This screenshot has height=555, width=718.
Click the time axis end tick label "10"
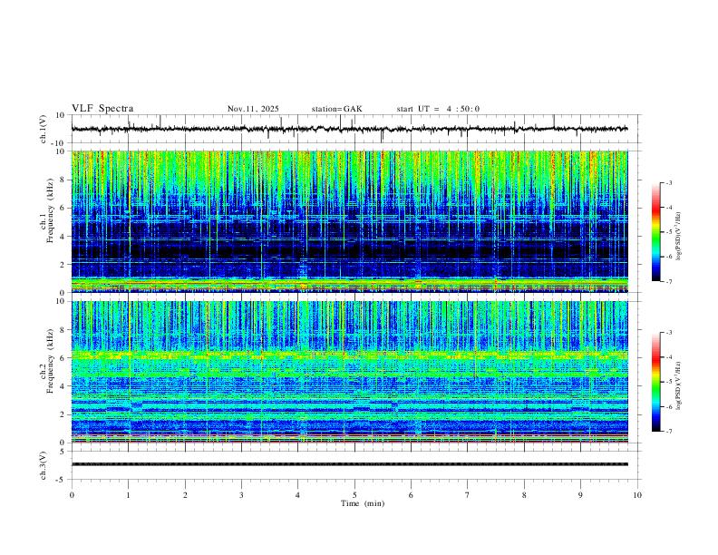click(x=637, y=495)
